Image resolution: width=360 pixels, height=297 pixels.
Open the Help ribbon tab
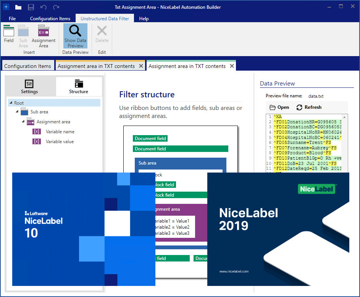pyautogui.click(x=144, y=18)
